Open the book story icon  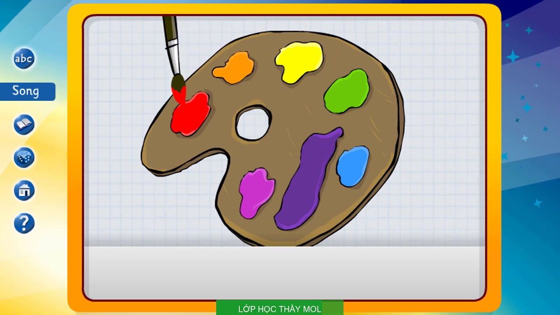[24, 125]
